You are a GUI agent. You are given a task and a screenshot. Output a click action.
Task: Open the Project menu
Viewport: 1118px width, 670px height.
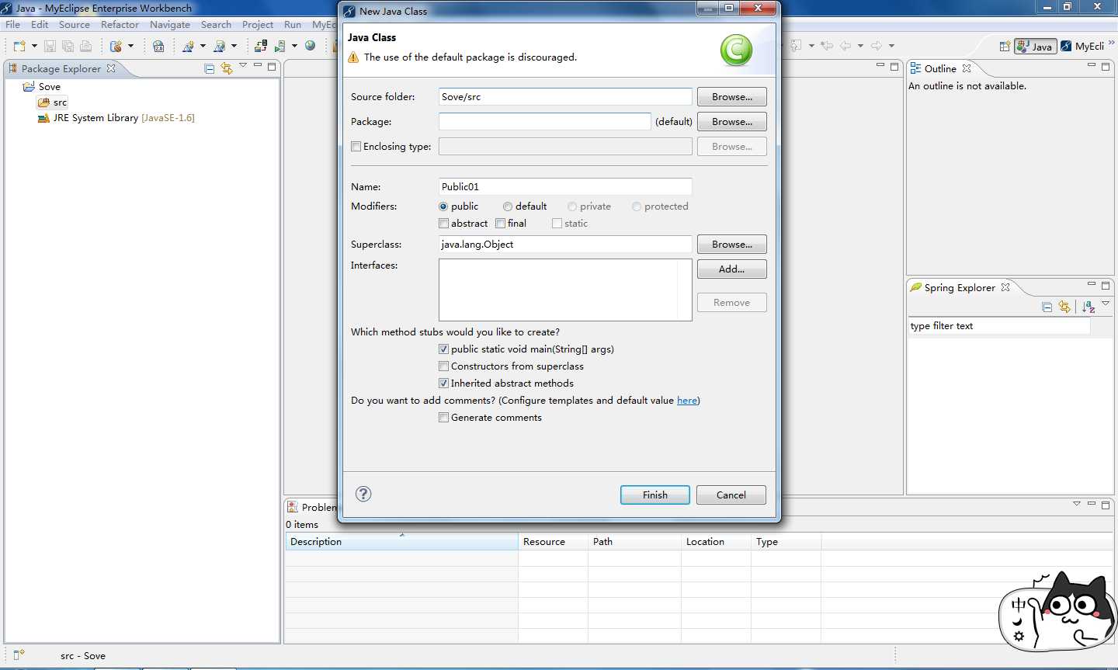258,25
